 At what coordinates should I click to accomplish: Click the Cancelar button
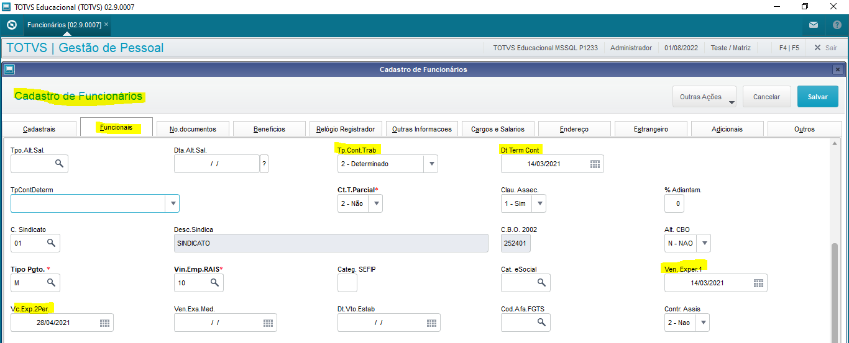(766, 97)
